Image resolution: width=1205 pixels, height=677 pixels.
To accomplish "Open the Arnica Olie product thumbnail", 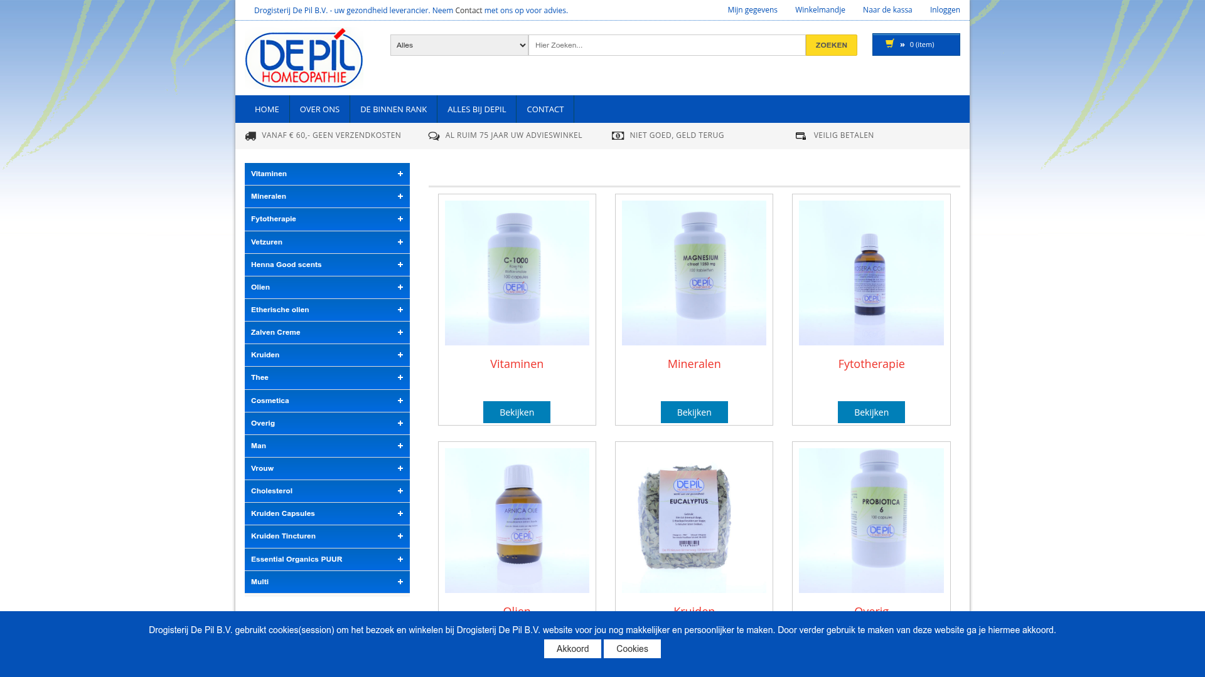I will 517,520.
